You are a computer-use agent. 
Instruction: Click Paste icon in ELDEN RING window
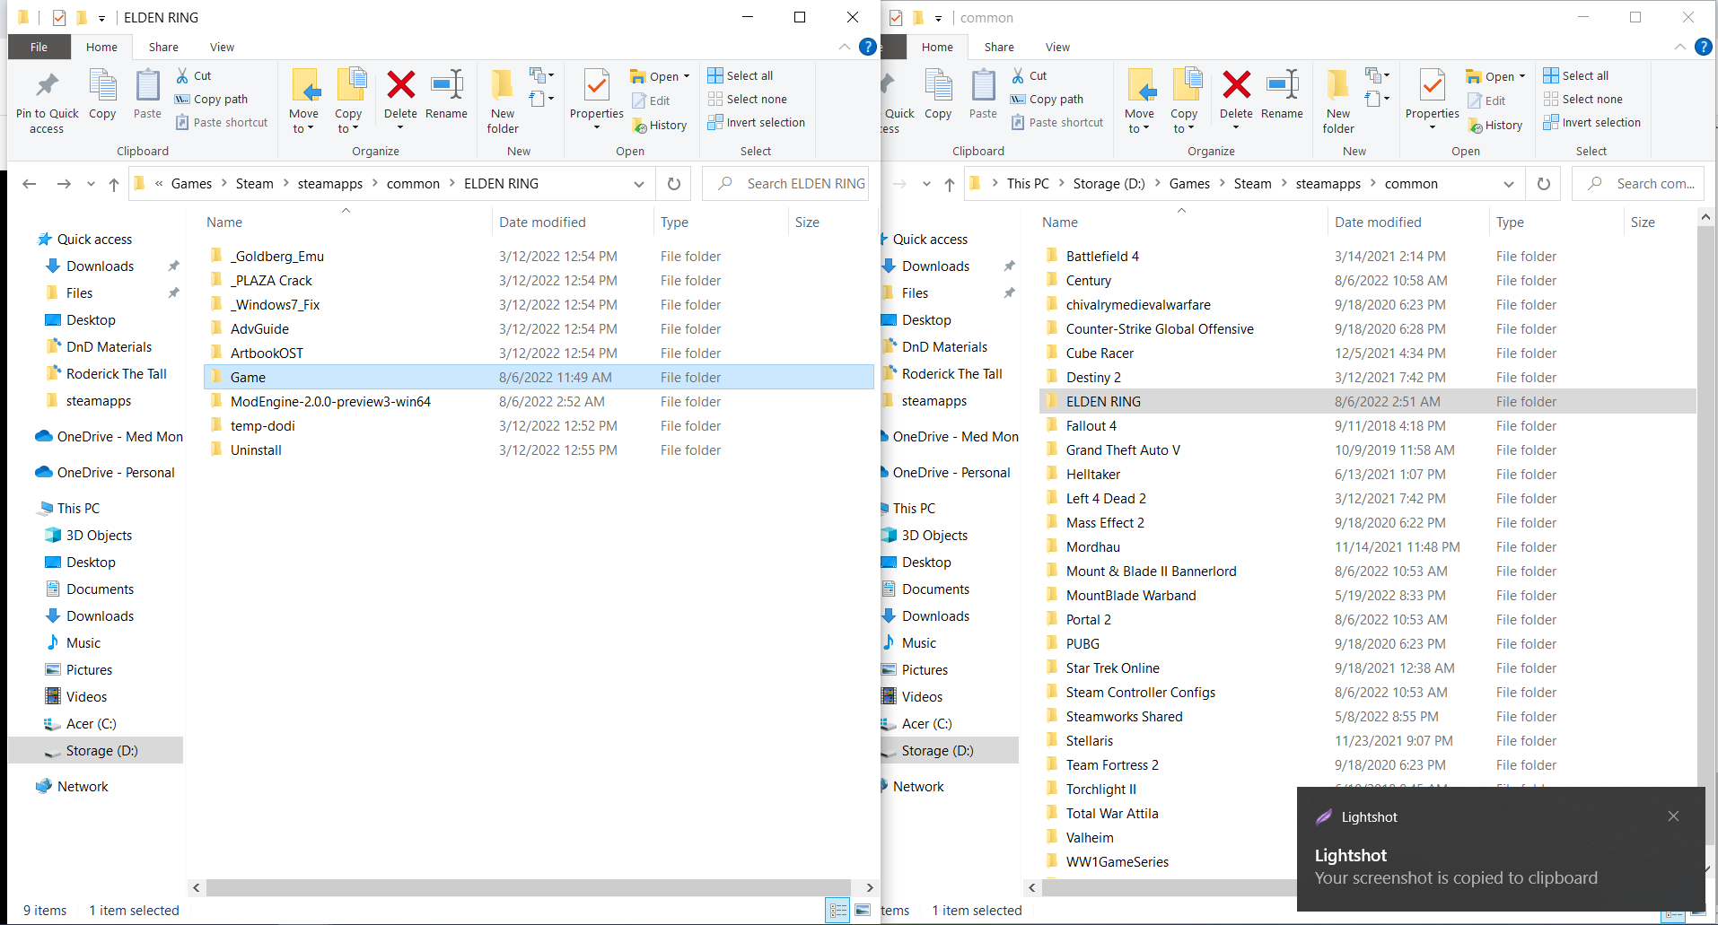click(147, 93)
